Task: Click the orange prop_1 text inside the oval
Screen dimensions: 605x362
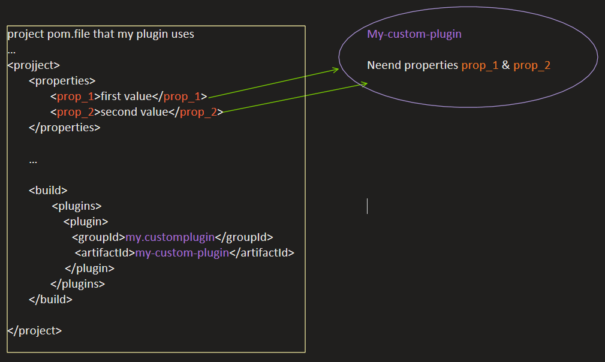Action: point(480,65)
